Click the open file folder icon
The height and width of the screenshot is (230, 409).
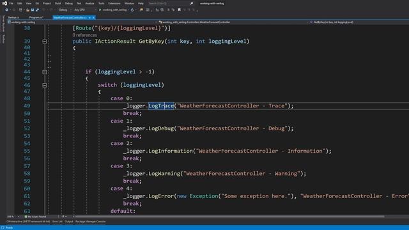(x=27, y=10)
